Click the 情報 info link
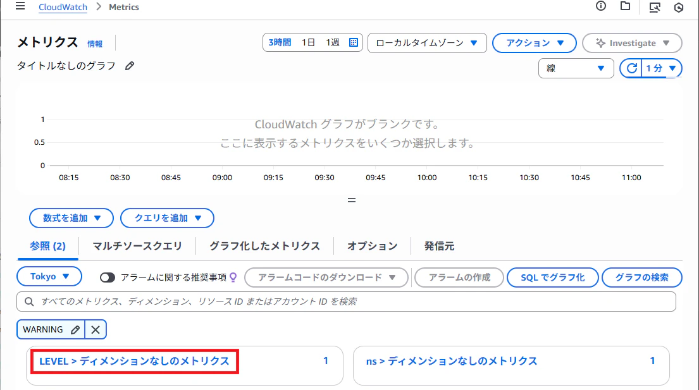 tap(94, 44)
